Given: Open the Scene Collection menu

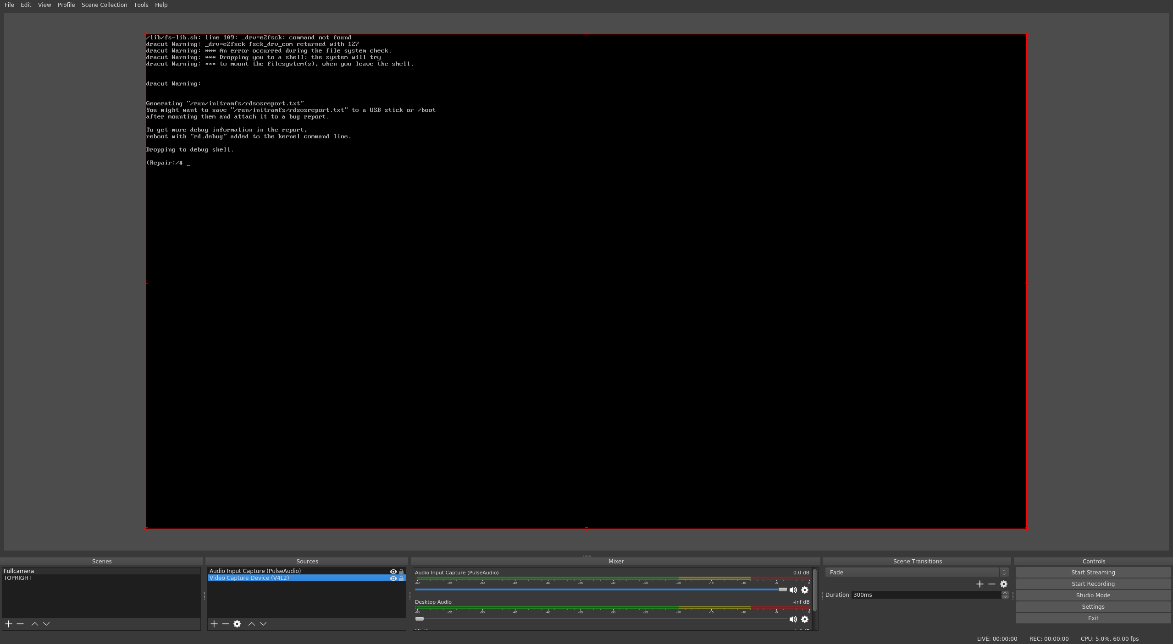Looking at the screenshot, I should (x=104, y=5).
